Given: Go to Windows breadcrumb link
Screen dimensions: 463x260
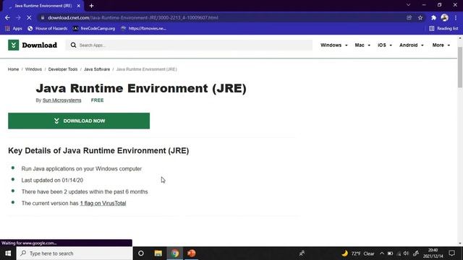Looking at the screenshot, I should coord(33,69).
